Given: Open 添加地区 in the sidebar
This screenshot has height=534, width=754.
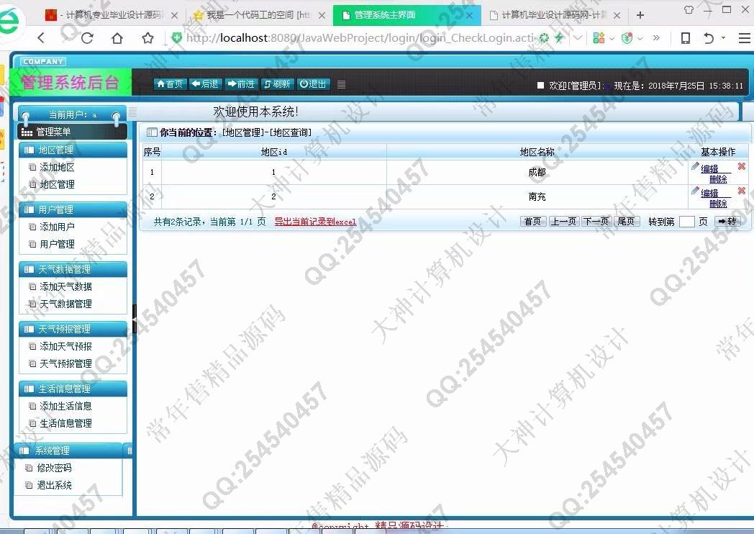Looking at the screenshot, I should (x=57, y=167).
